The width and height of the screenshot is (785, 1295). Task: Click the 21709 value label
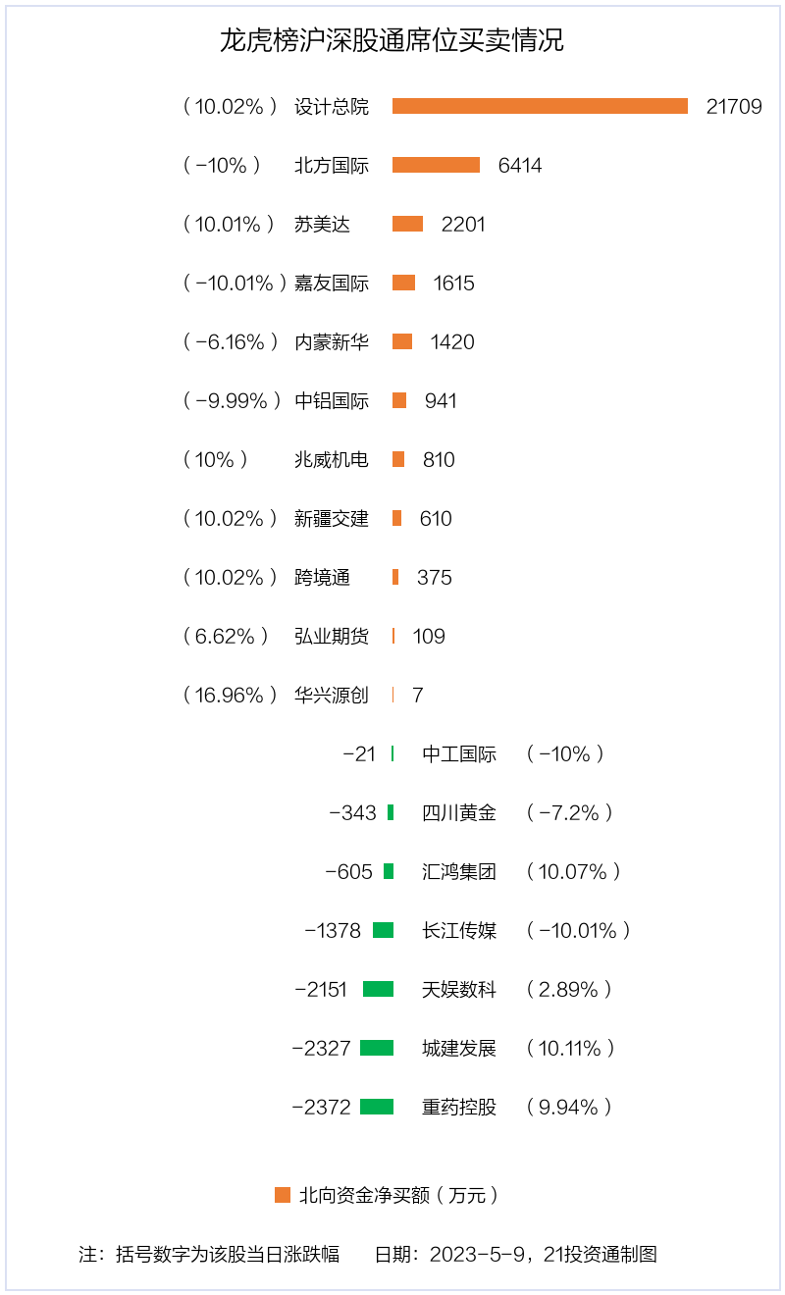point(734,107)
